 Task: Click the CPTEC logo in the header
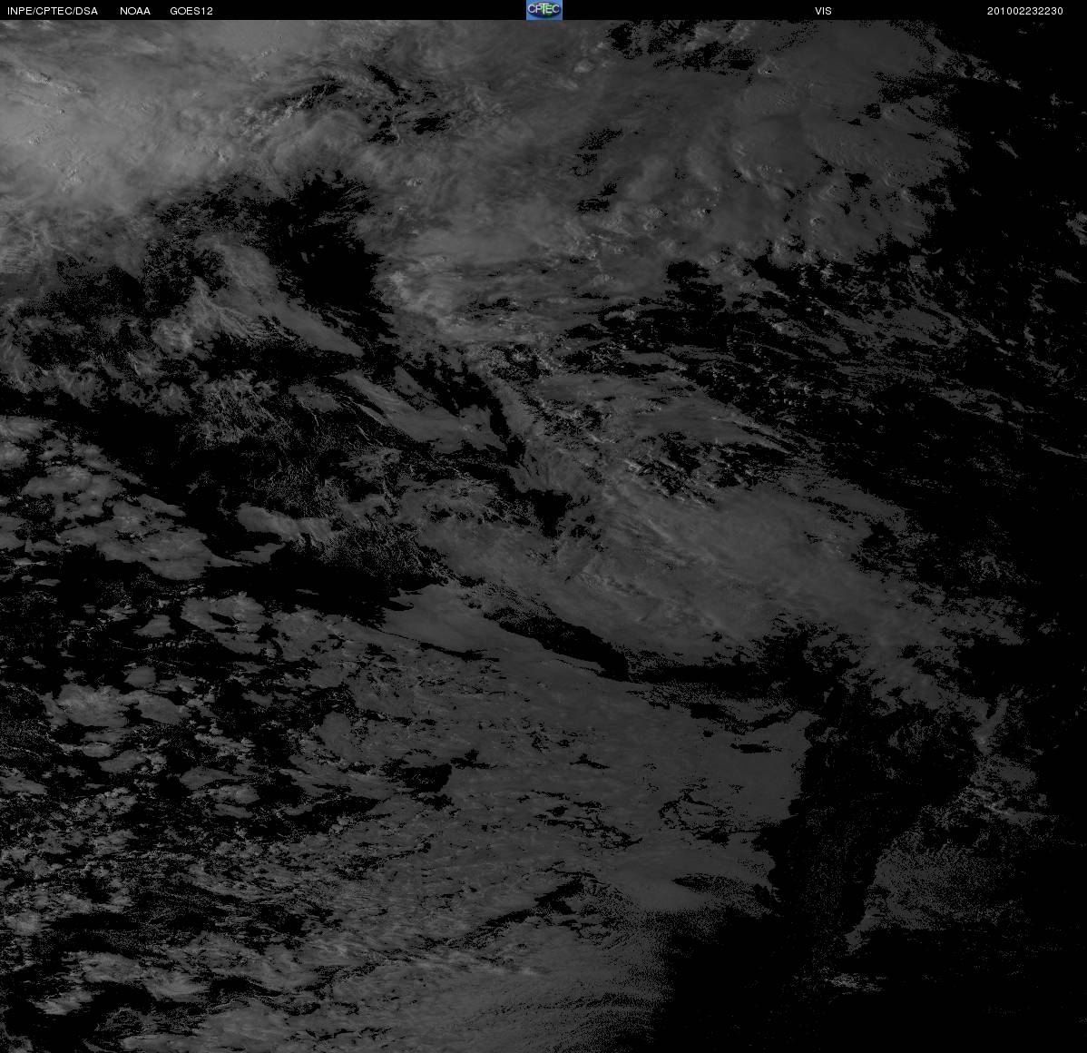pos(544,10)
